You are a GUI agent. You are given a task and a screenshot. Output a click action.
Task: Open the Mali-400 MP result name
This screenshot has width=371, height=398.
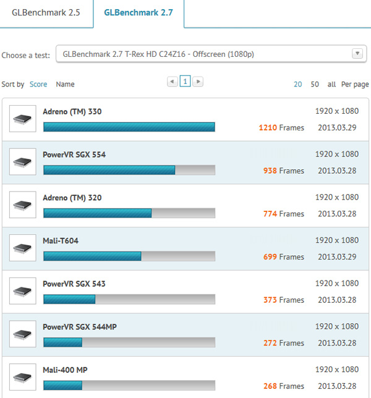65,370
